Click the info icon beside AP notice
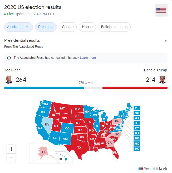 9,58
